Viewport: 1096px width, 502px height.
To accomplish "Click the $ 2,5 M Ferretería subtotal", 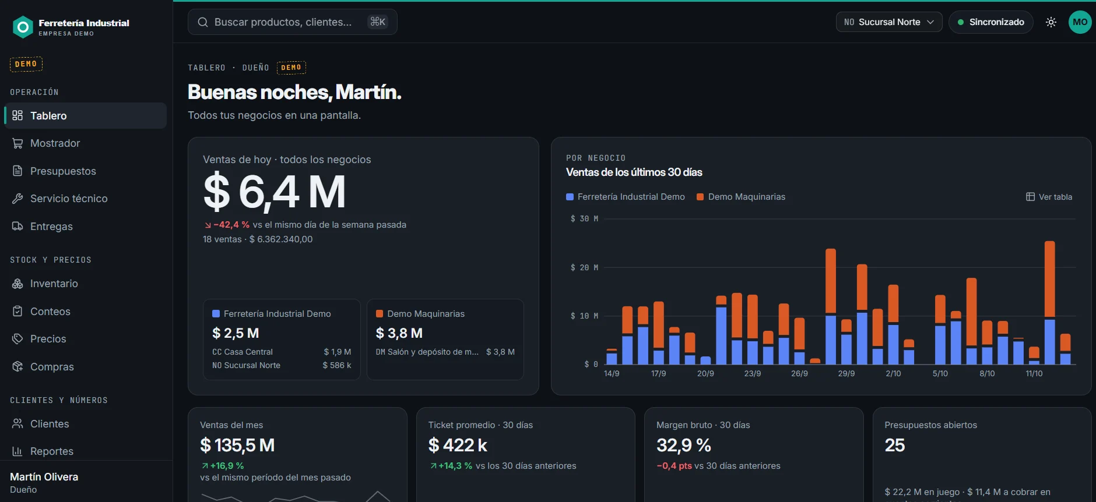I will pos(236,333).
